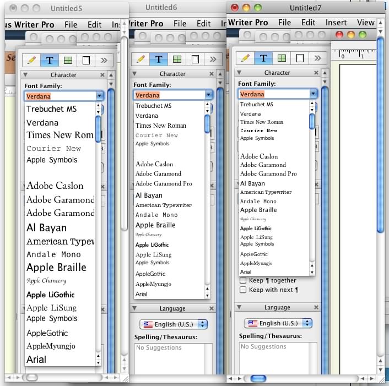Click the table grid icon in Untitled7
Viewport: 389px width, 386px height.
[x=282, y=58]
